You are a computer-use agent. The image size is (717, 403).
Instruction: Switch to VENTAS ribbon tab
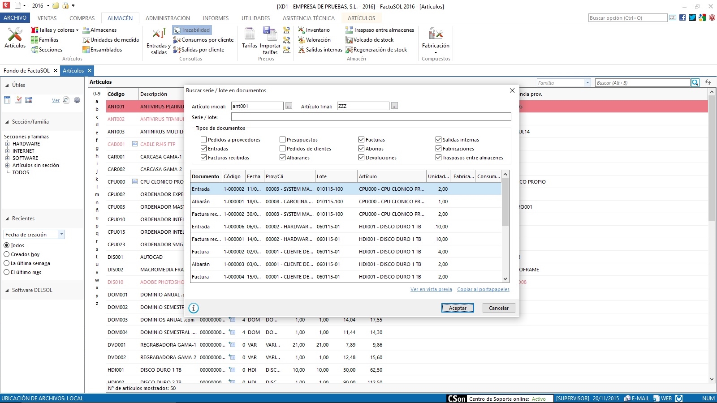click(x=47, y=18)
